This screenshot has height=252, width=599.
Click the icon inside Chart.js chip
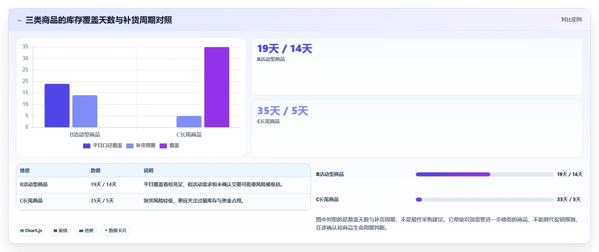pos(22,230)
